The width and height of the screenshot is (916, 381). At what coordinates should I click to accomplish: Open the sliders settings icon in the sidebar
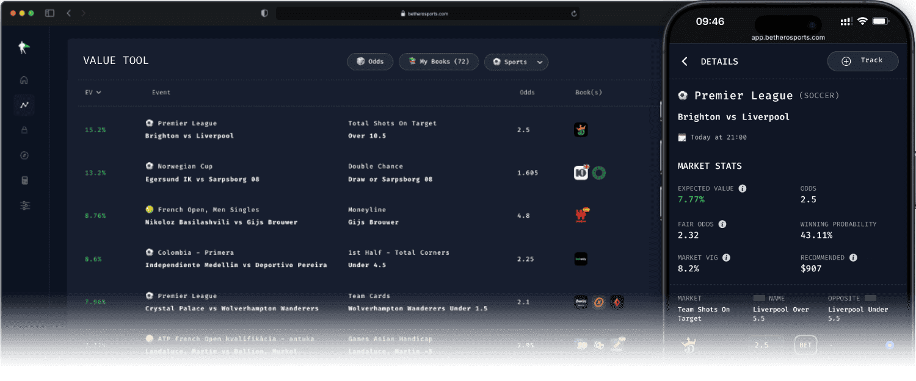click(x=24, y=205)
